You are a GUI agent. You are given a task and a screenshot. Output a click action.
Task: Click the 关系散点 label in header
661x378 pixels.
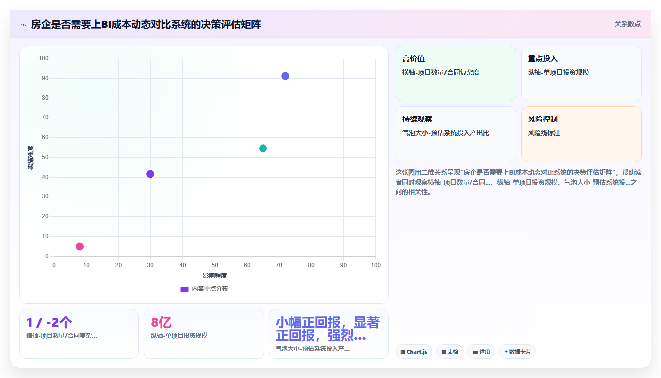point(627,24)
